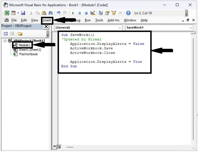The image size is (198, 152).
Task: Open the Properties Window toolbar icon
Action: tap(107, 13)
